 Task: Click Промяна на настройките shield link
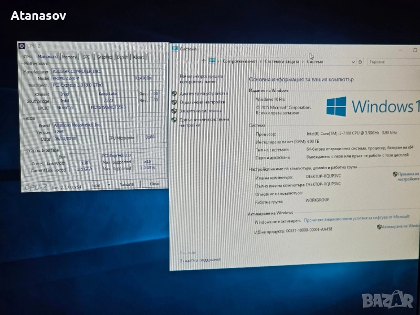pos(408,176)
